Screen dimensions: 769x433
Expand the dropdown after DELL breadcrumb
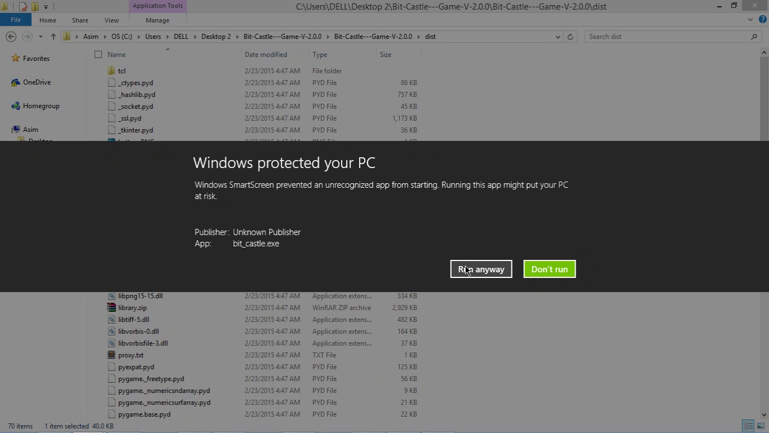point(195,37)
